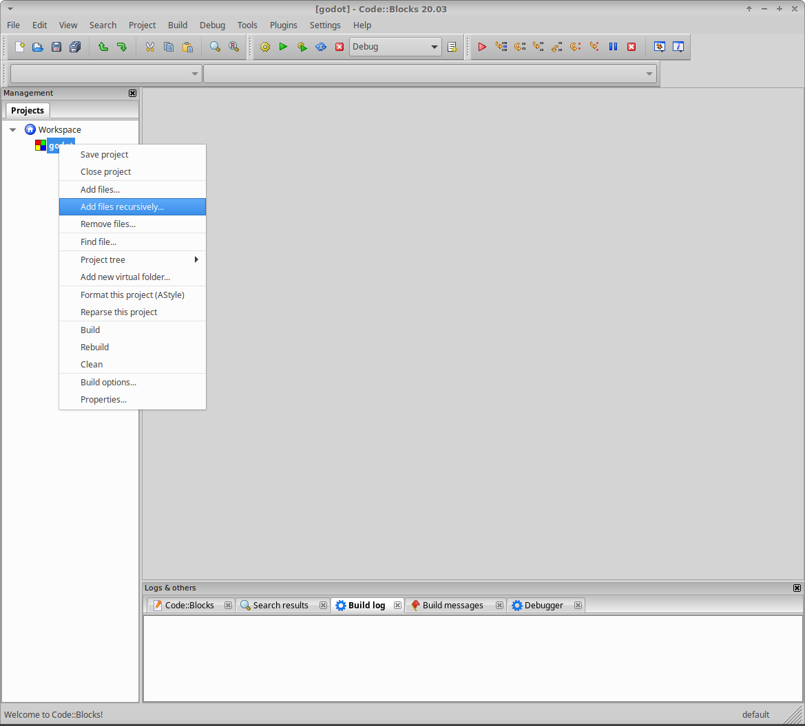Select the Build icon in the compiler toolbar
805x726 pixels.
point(265,47)
